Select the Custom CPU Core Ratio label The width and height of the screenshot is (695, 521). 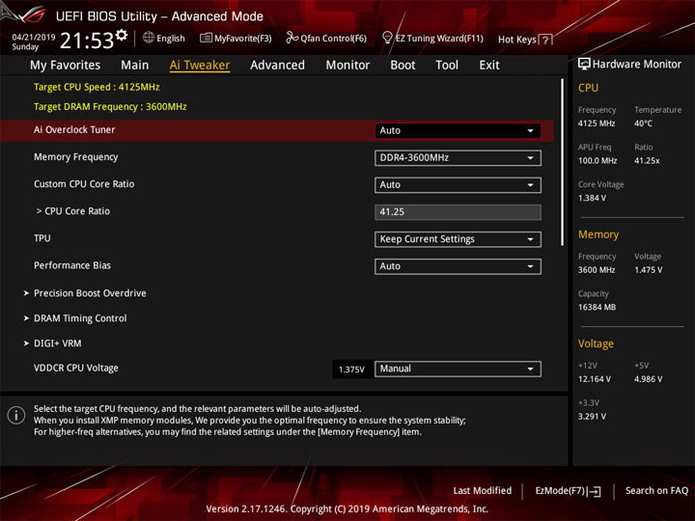84,184
